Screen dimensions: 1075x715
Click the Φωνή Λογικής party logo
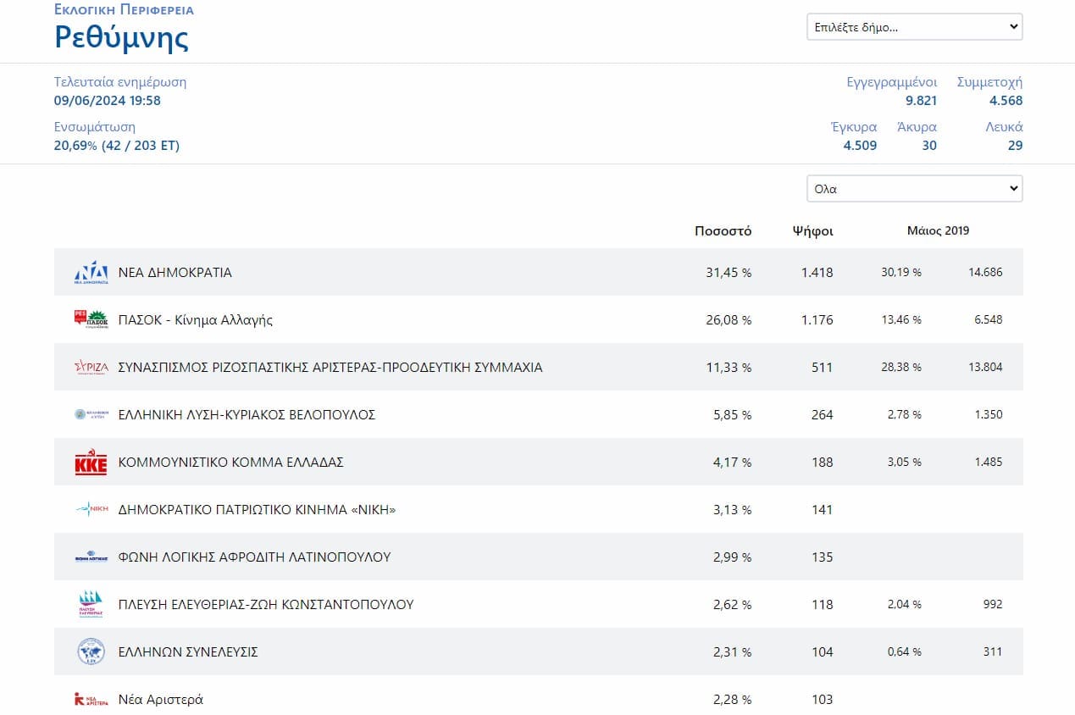pyautogui.click(x=91, y=557)
